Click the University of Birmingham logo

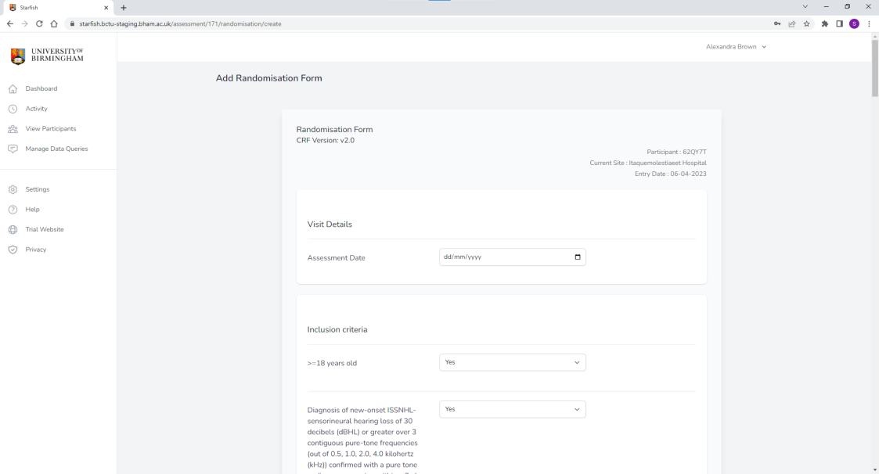tap(47, 56)
